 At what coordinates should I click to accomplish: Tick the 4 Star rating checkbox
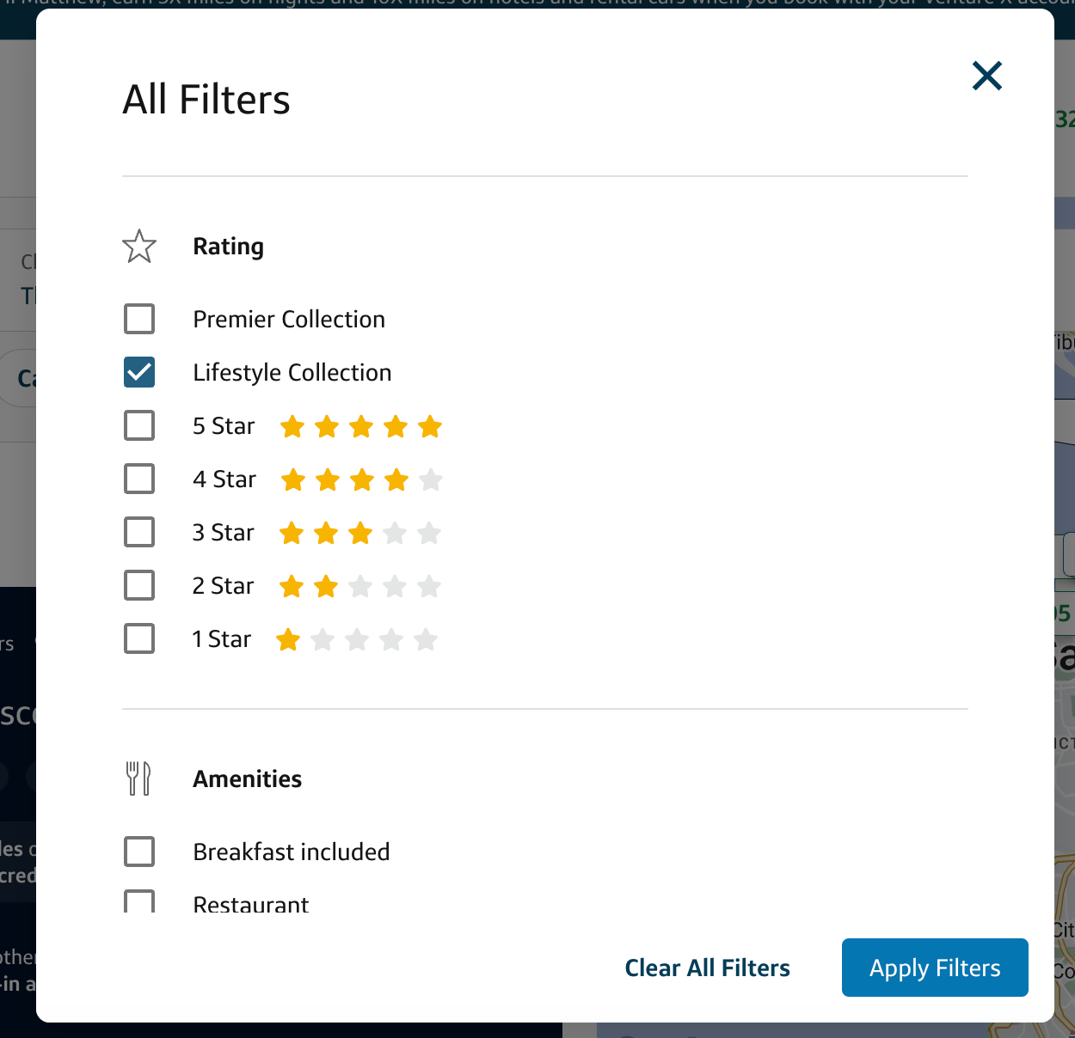click(x=139, y=479)
